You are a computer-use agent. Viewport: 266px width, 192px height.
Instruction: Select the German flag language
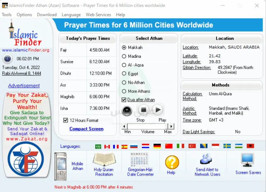157,146
